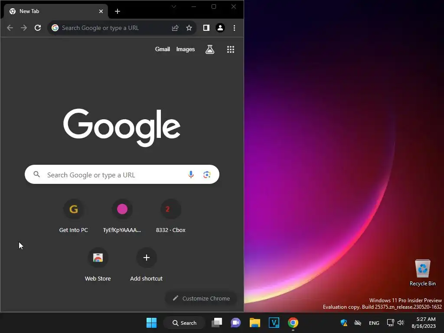The width and height of the screenshot is (444, 333).
Task: Open the Web Store shortcut
Action: (98, 264)
